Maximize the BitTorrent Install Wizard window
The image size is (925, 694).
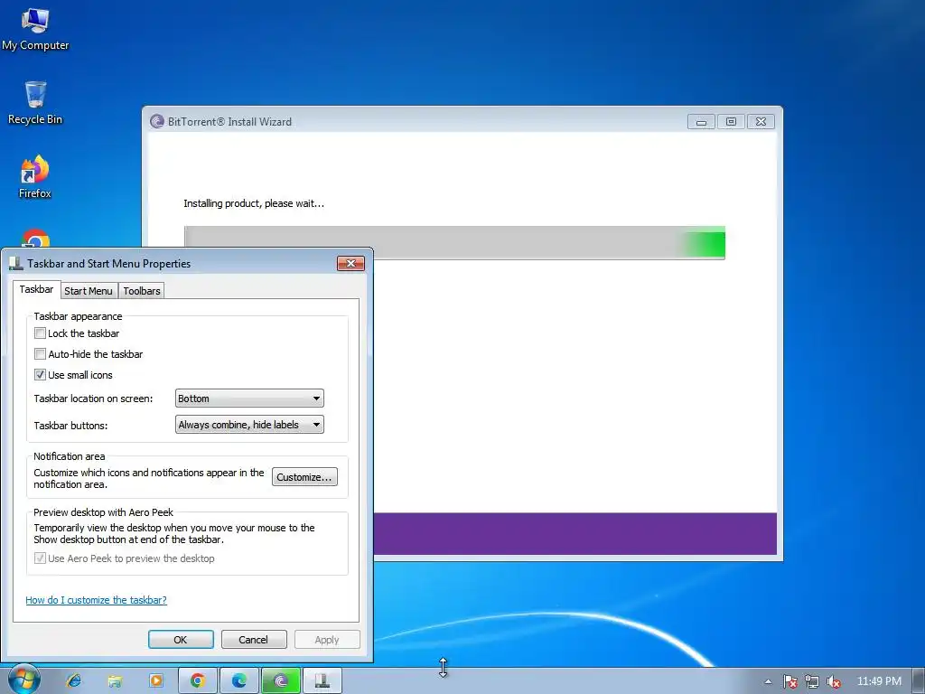coord(731,122)
